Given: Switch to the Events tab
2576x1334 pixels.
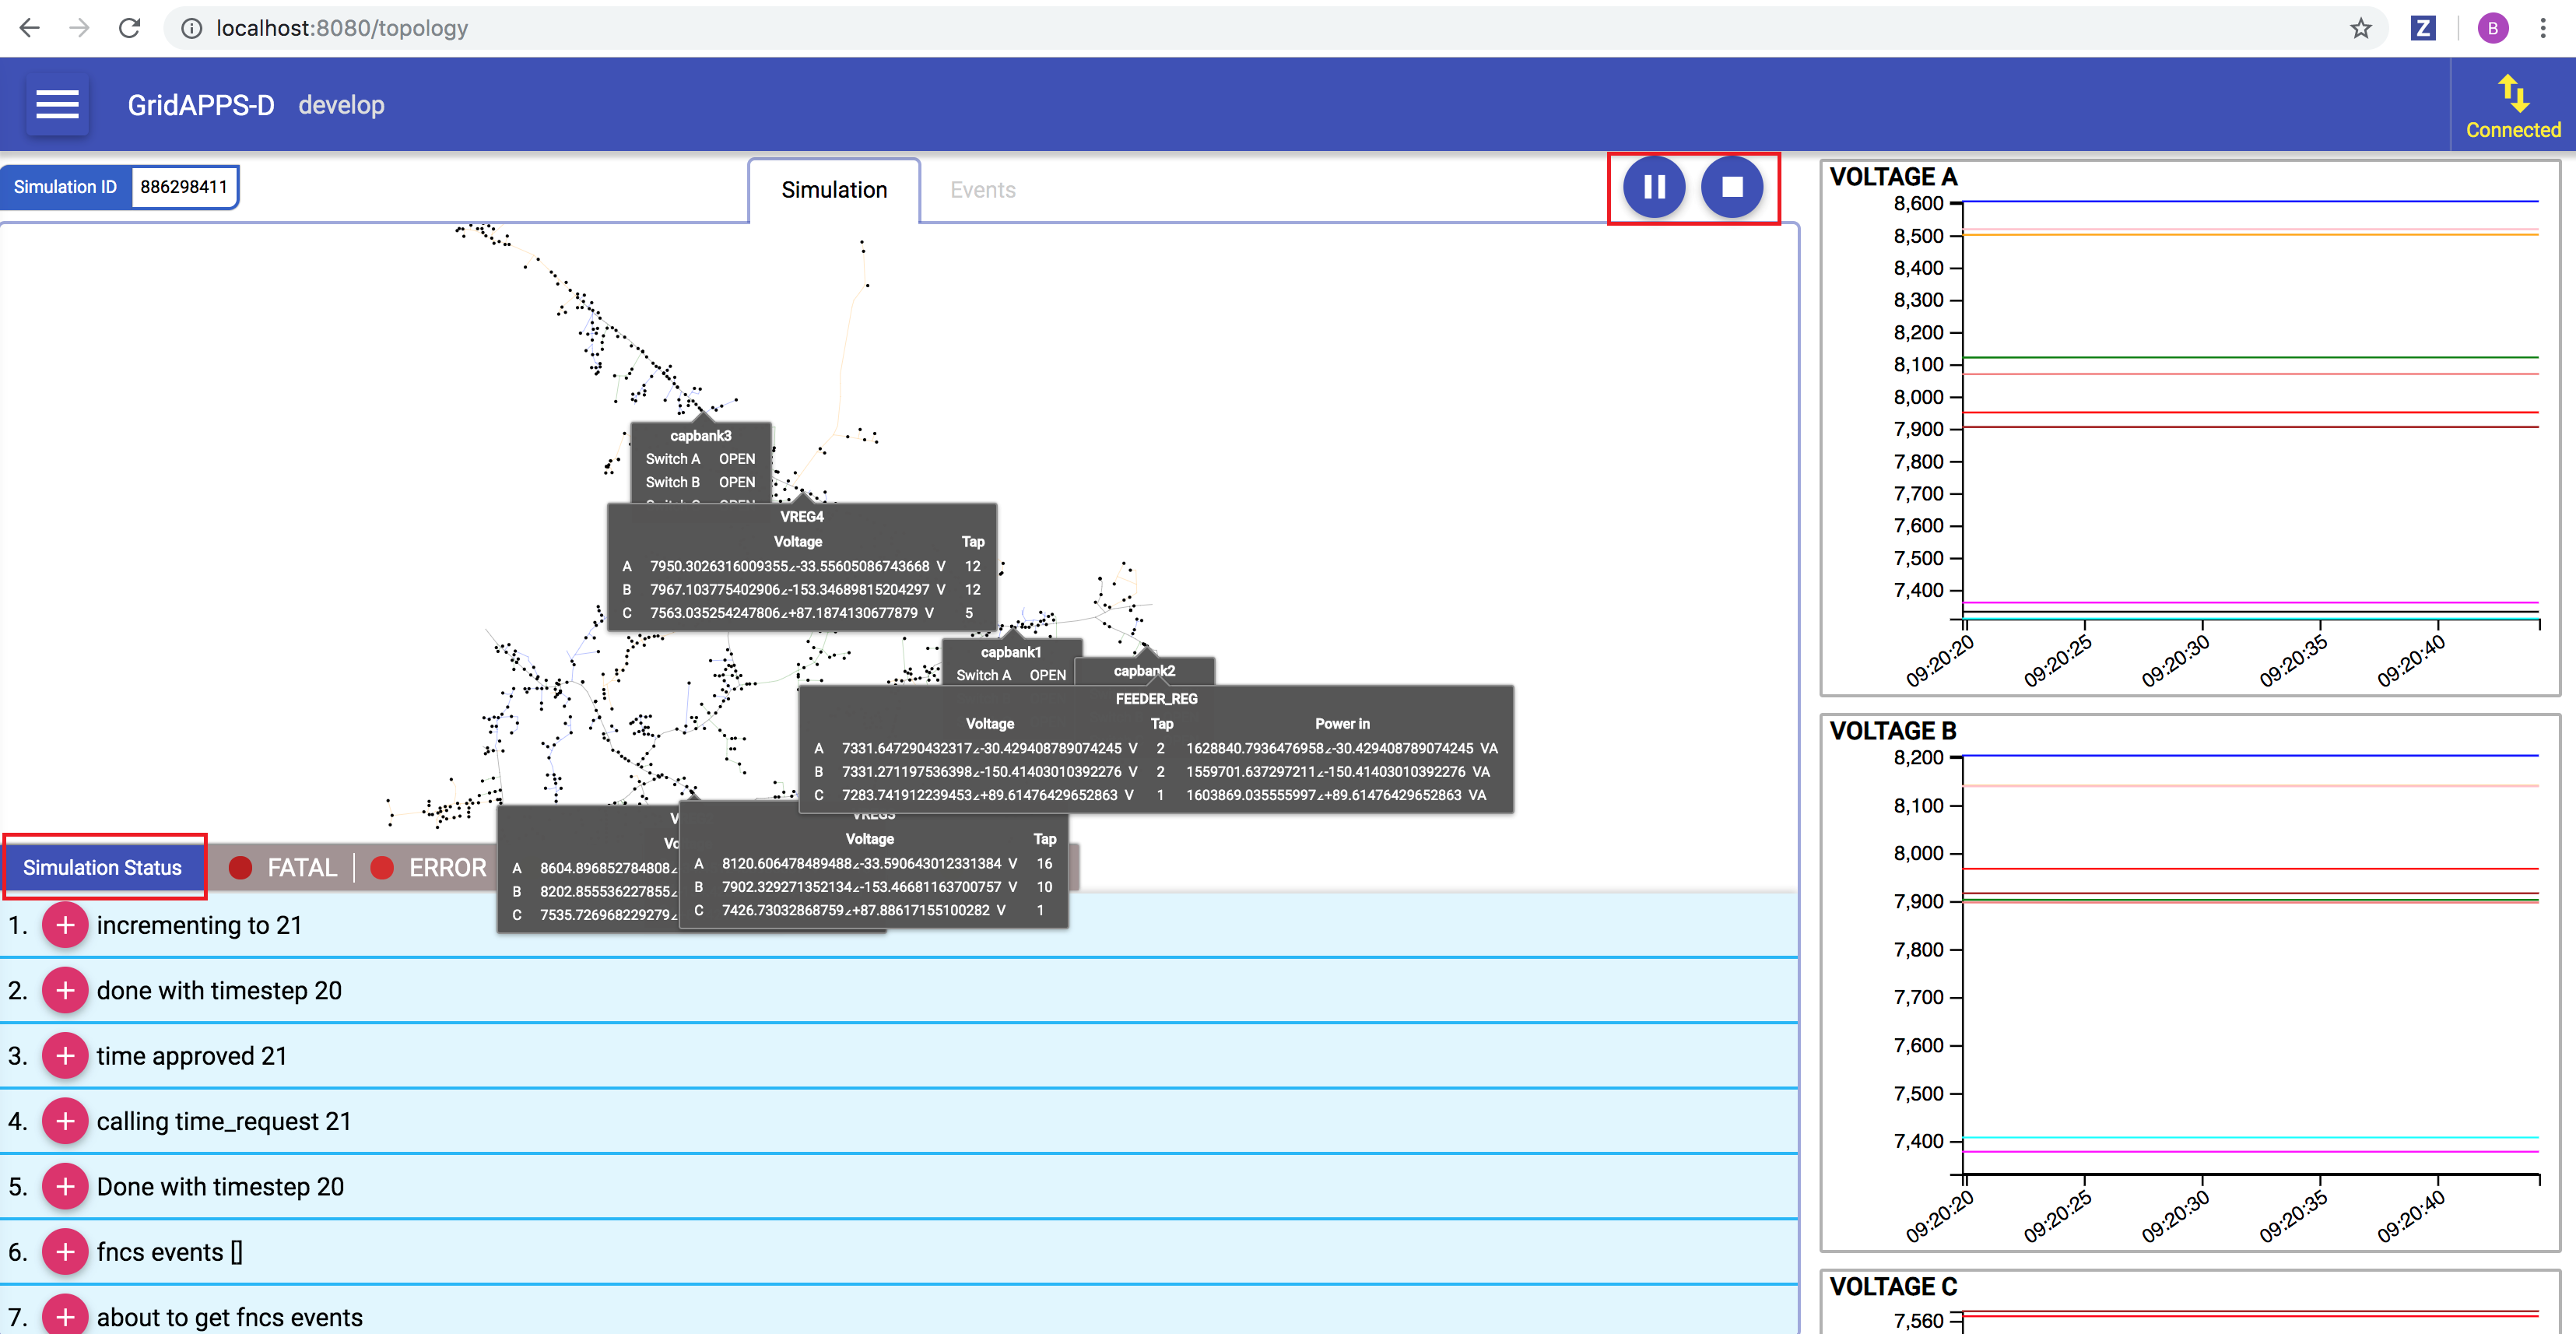Looking at the screenshot, I should (x=982, y=190).
